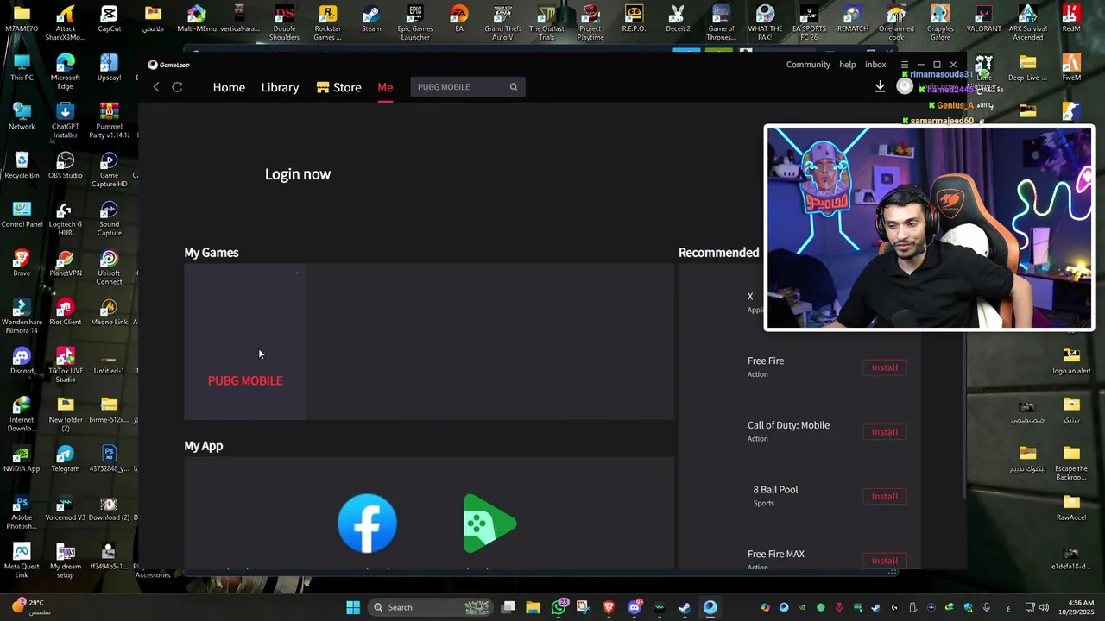Switch to the Library tab
Screen dimensions: 1105x621
[x=280, y=87]
